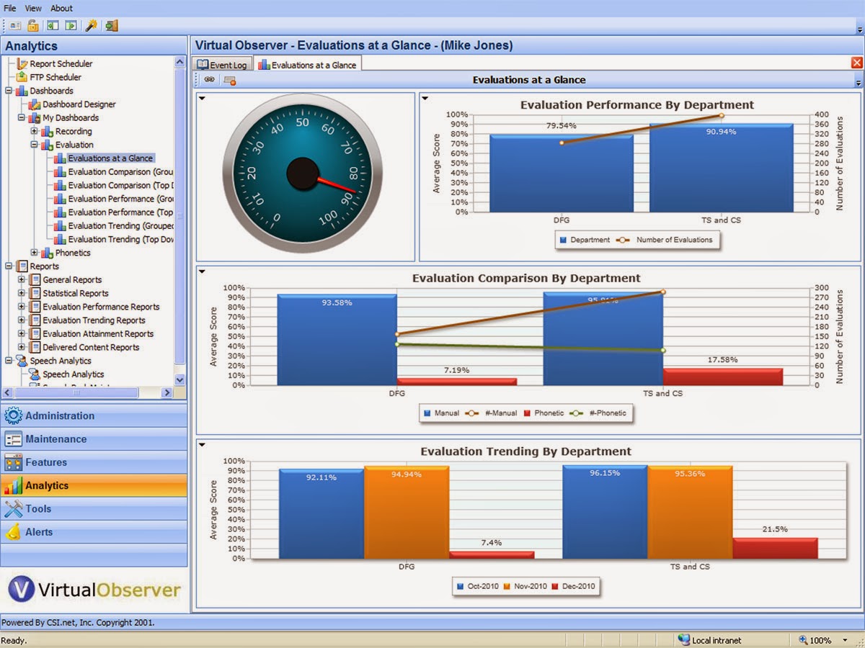Image resolution: width=865 pixels, height=648 pixels.
Task: Select Evaluations at a Glance in the tree
Action: tap(110, 158)
